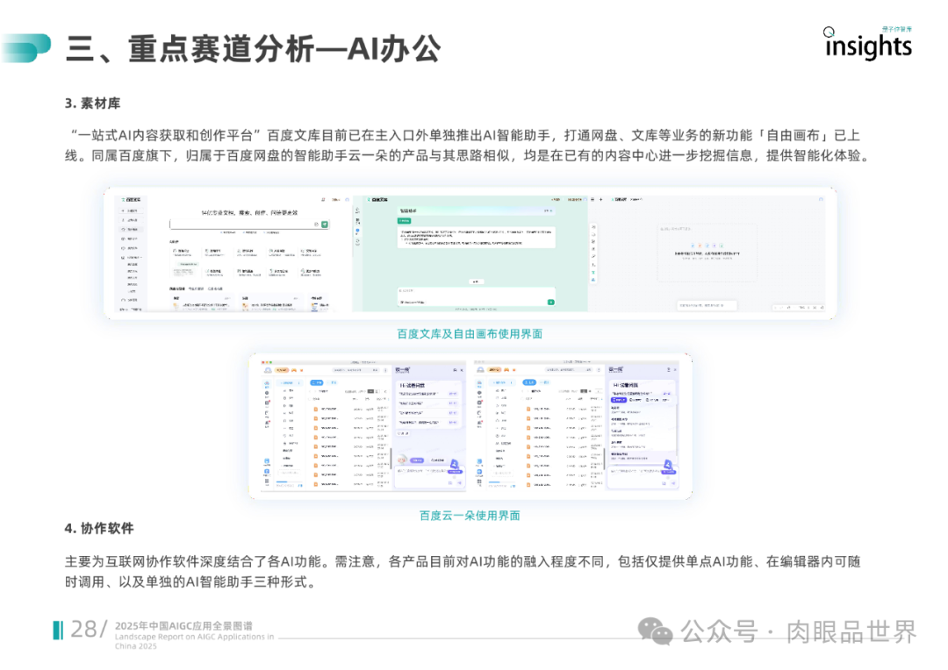Click caption 百度文库及自由画布使用界面
Image resolution: width=948 pixels, height=670 pixels.
pyautogui.click(x=470, y=333)
